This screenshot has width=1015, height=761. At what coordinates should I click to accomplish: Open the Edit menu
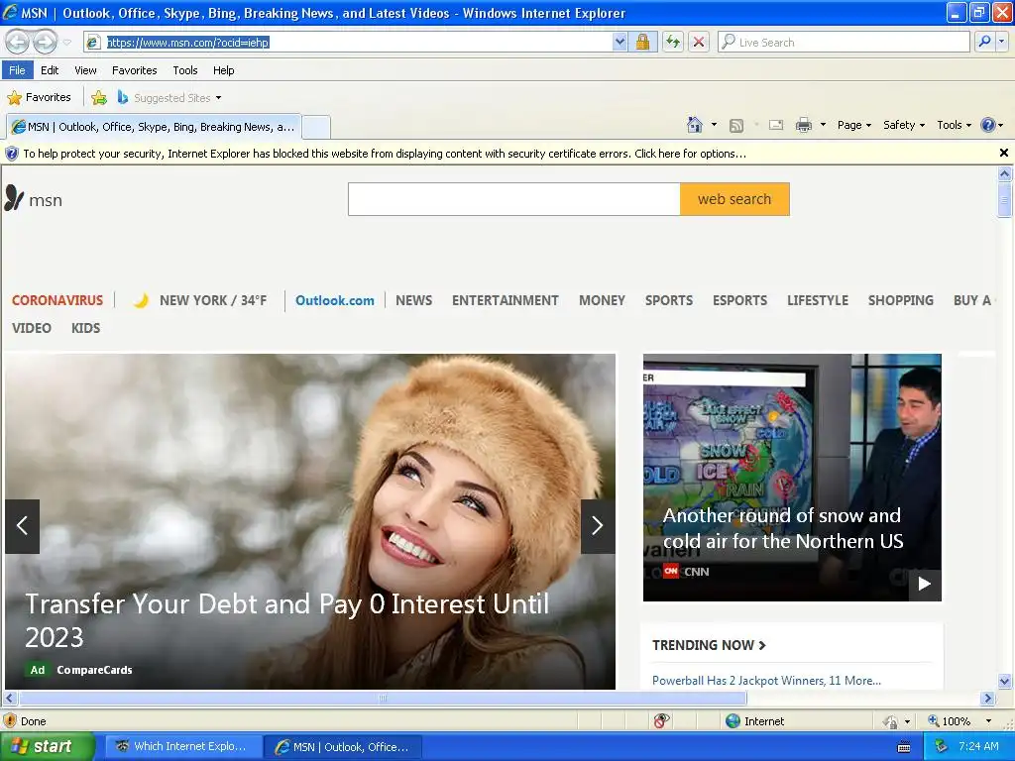click(x=50, y=70)
